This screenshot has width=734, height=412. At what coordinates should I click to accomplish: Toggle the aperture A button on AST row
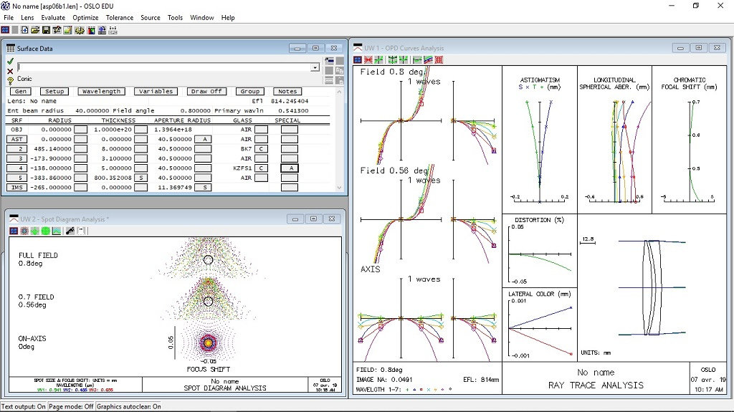[x=204, y=139]
